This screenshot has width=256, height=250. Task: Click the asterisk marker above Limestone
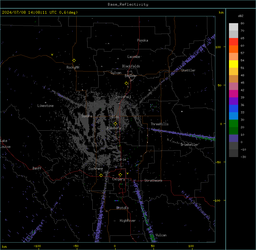click(x=45, y=103)
